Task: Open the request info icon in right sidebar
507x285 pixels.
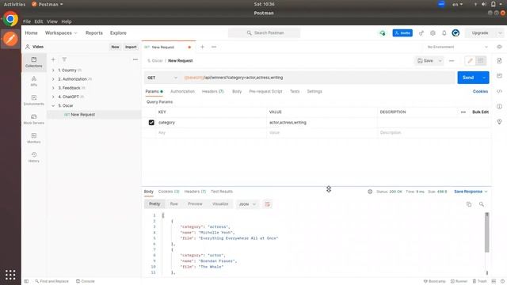Action: click(x=499, y=106)
